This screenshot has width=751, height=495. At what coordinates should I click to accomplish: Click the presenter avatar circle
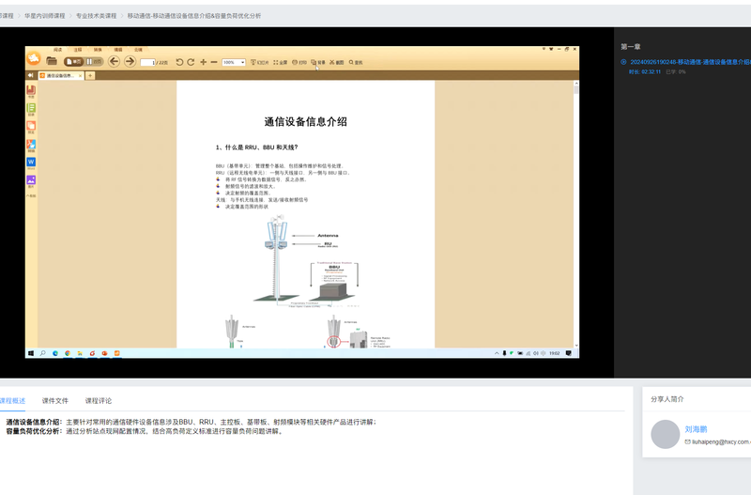[665, 434]
